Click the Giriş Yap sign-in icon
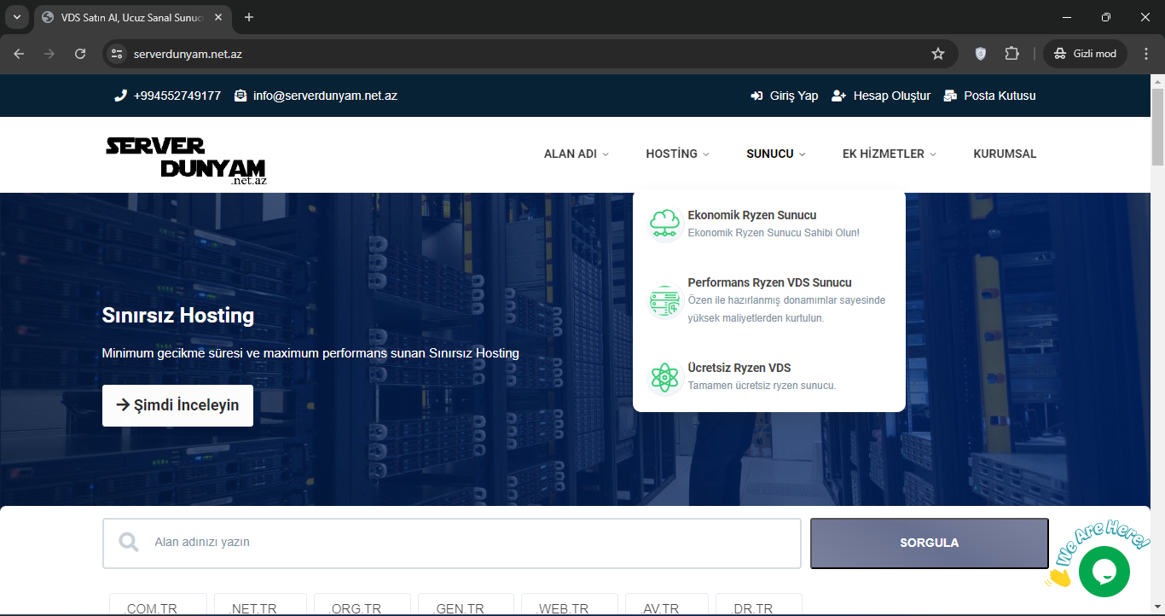This screenshot has height=616, width=1165. point(756,96)
